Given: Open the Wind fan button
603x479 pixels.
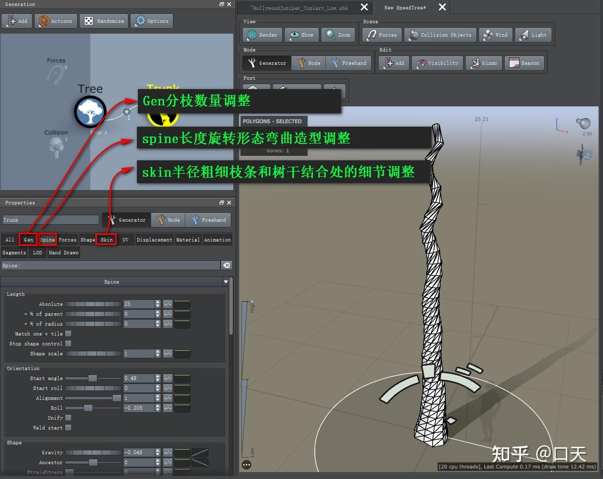Looking at the screenshot, I should click(x=496, y=35).
